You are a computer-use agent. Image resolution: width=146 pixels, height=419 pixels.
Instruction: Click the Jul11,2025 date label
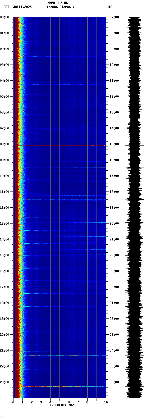pos(22,7)
